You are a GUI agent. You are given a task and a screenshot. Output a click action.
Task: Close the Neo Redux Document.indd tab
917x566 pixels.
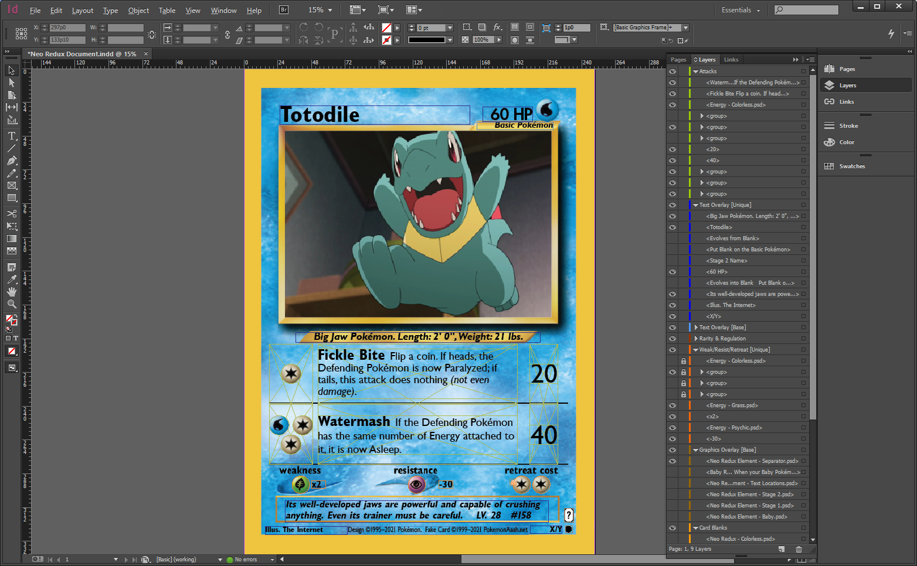pos(146,54)
